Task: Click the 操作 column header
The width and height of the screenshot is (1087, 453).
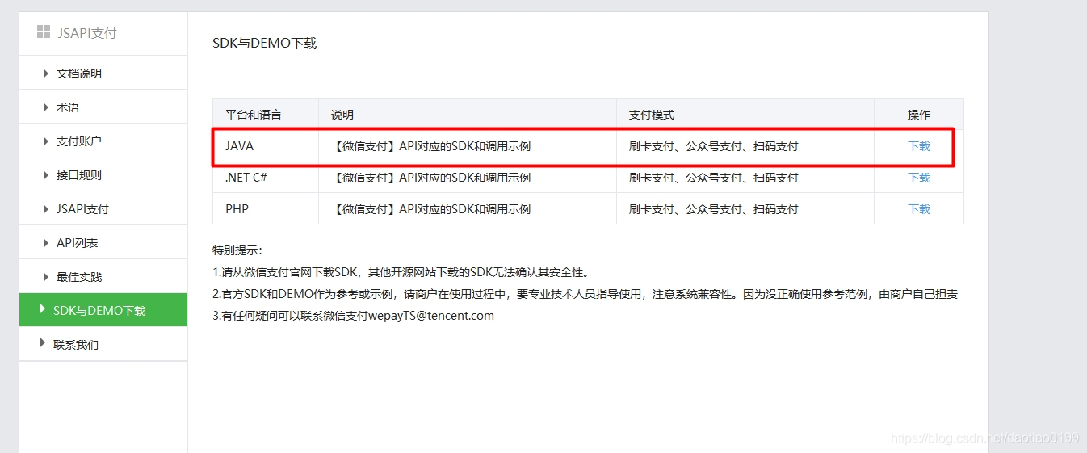Action: click(x=919, y=115)
